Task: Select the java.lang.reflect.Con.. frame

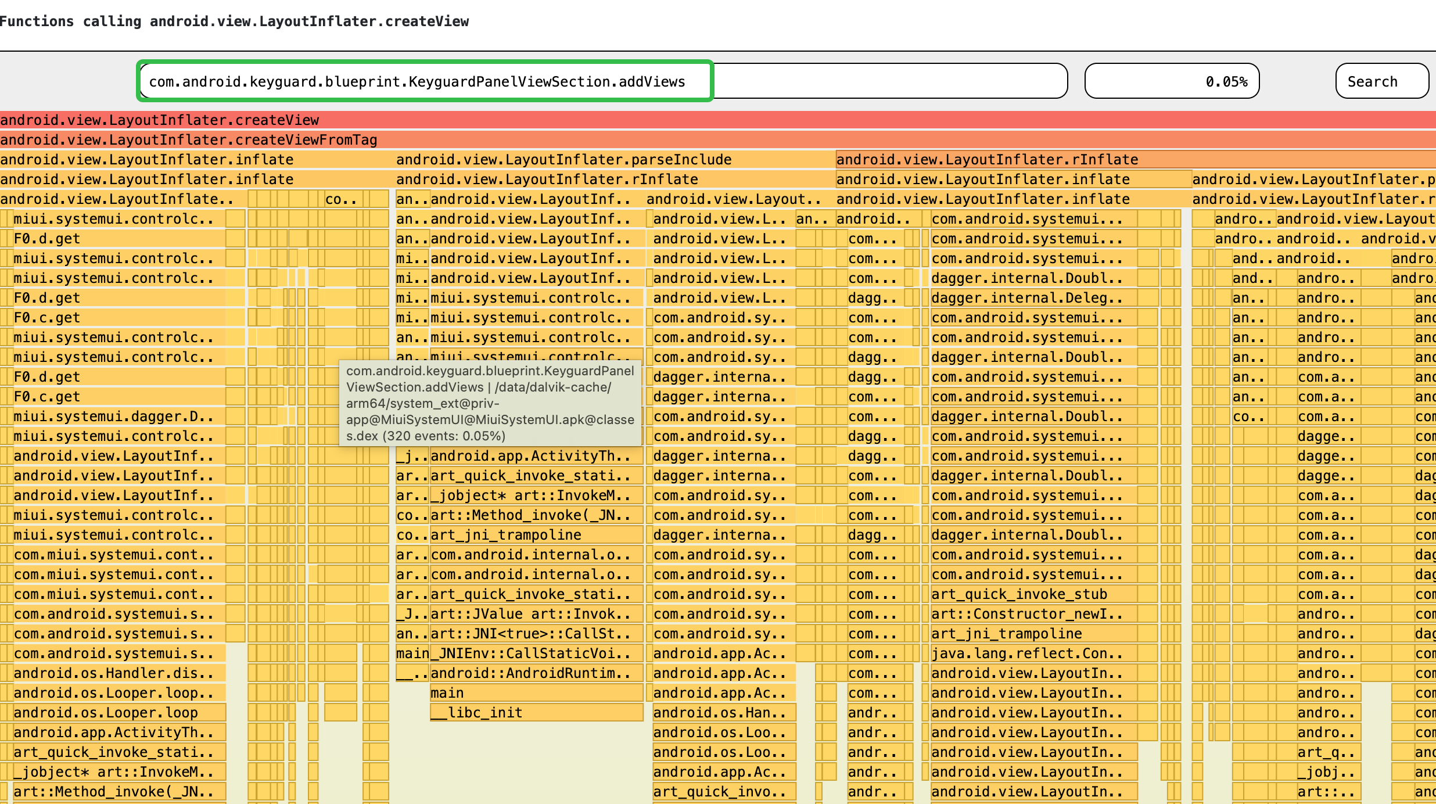Action: (1033, 654)
